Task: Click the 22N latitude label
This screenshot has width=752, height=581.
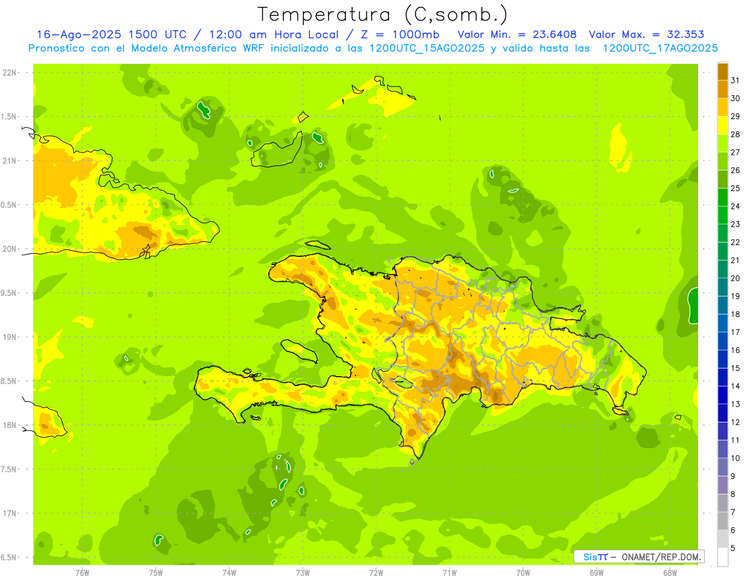Action: pos(9,73)
